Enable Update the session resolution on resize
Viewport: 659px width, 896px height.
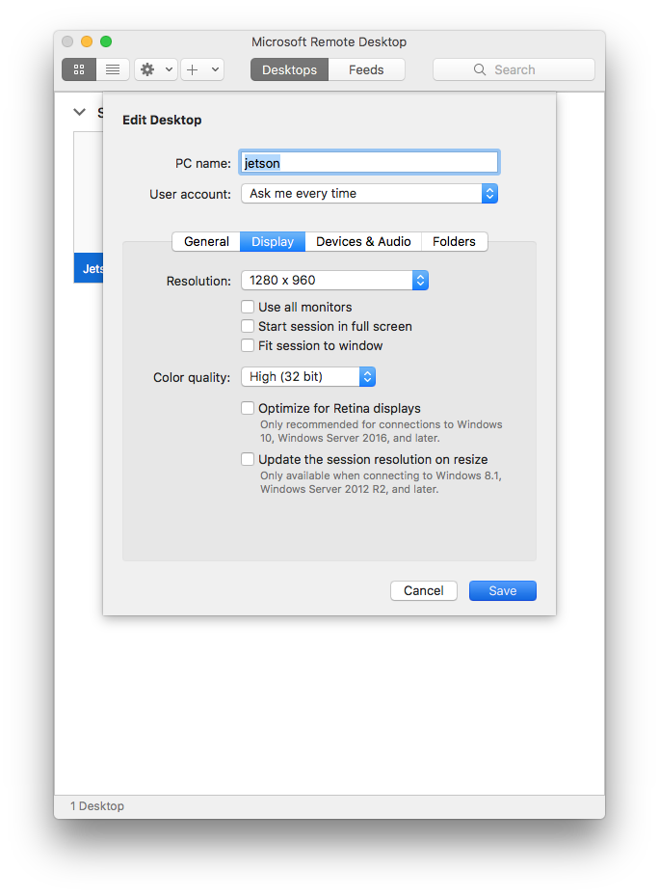coord(248,459)
